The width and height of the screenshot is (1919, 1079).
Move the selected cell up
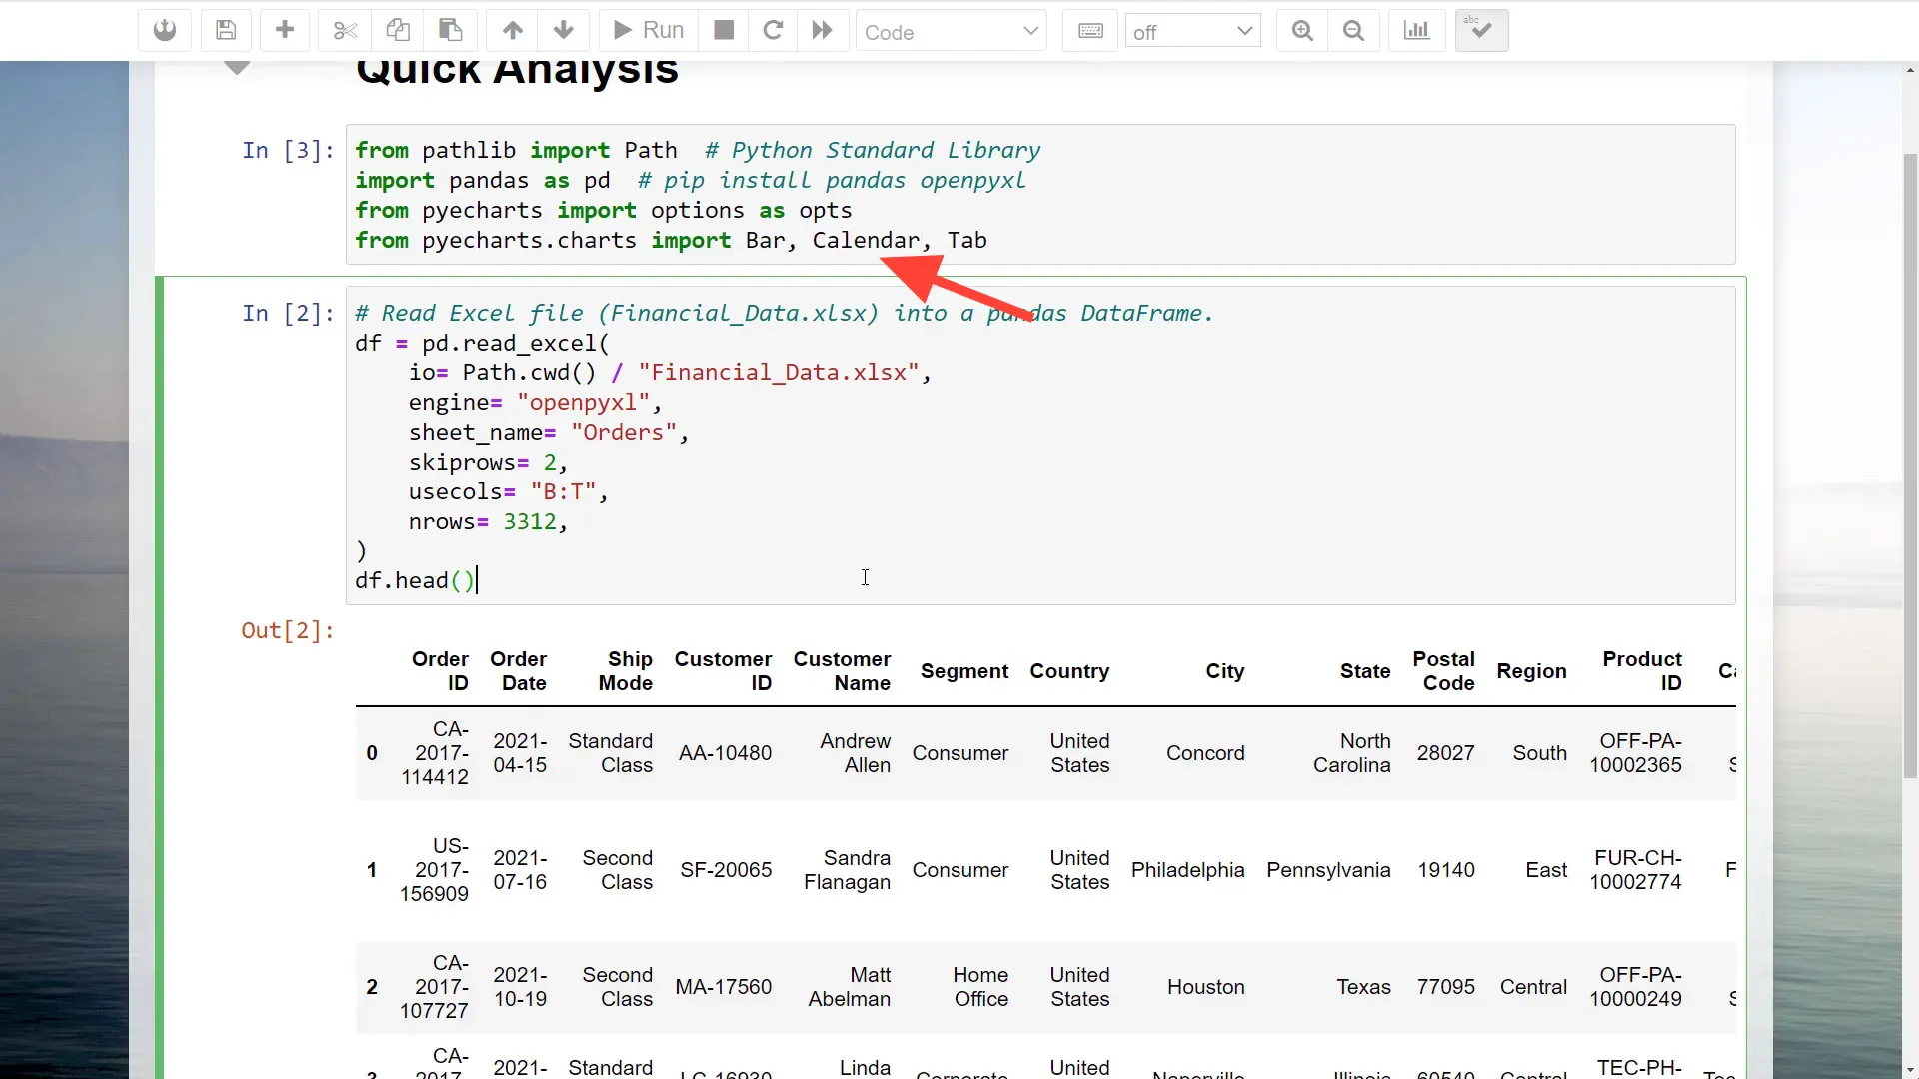512,30
